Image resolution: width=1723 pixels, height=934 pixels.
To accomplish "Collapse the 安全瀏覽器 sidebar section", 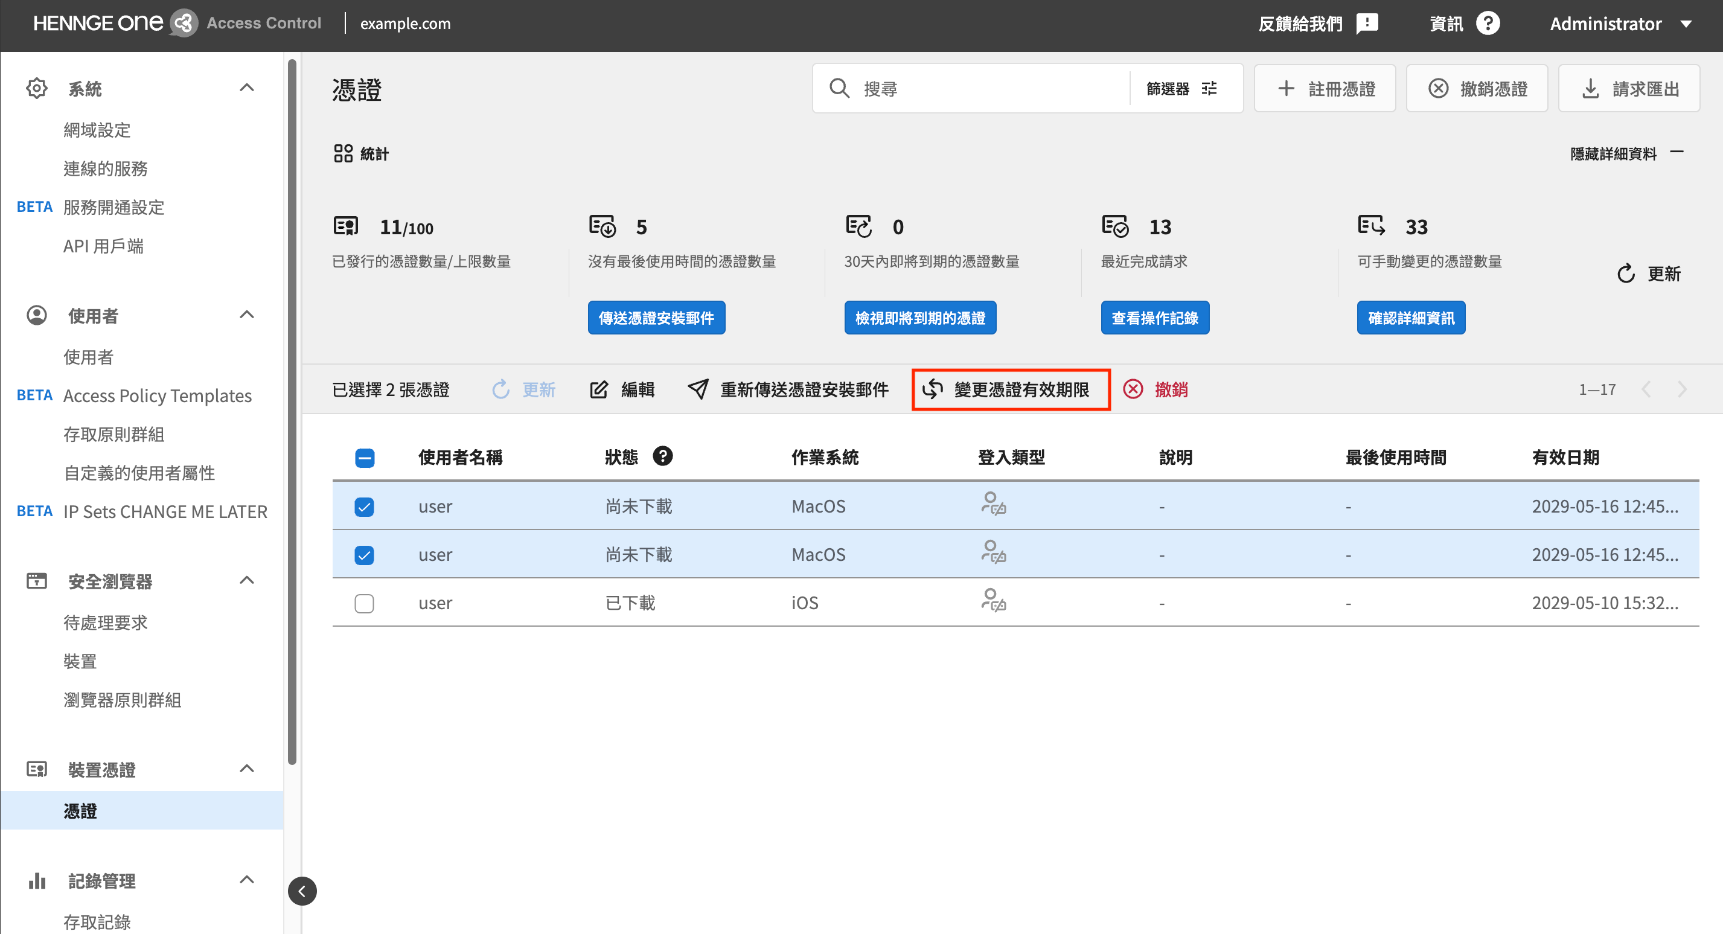I will (247, 580).
